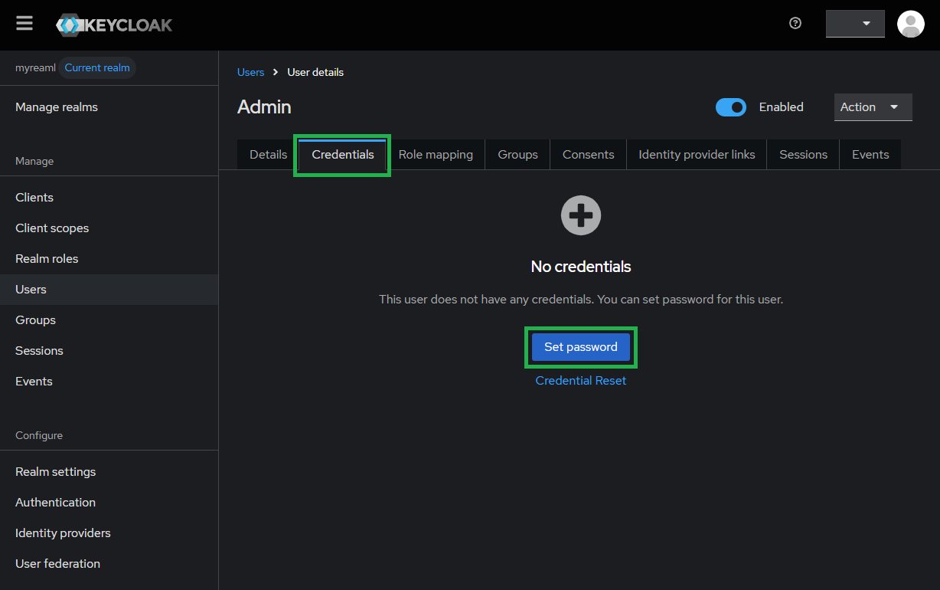The width and height of the screenshot is (940, 590).
Task: Click the plus circle icon above No credentials
Action: (580, 215)
